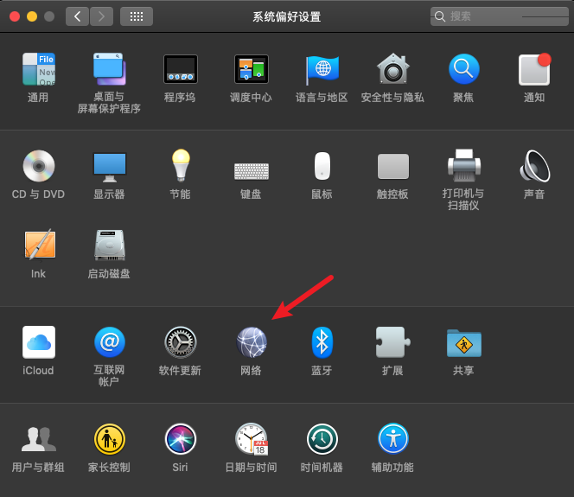Open 软件更新 software update pane
574x497 pixels.
click(180, 343)
